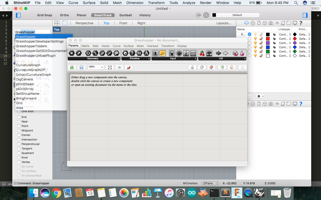Select the cherries icon in Util group
The image size is (321, 200).
click(202, 53)
